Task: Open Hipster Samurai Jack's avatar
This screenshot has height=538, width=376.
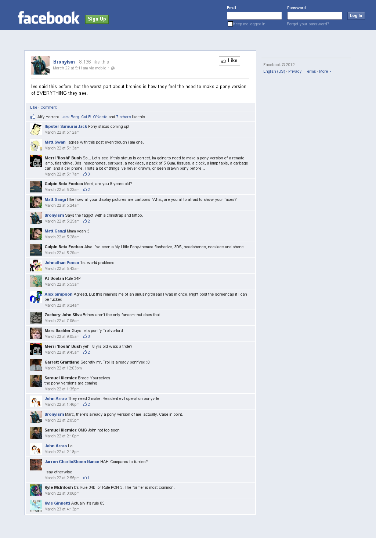Action: (x=36, y=129)
